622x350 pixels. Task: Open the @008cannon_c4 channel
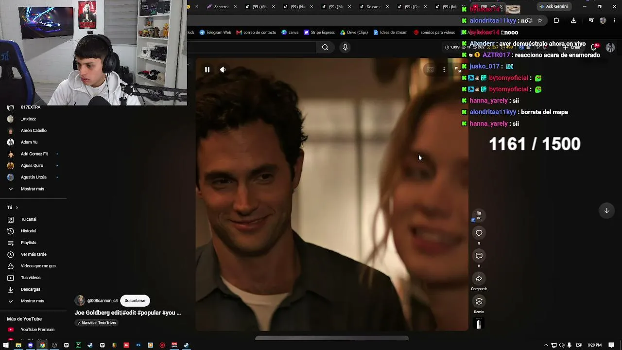tap(103, 300)
